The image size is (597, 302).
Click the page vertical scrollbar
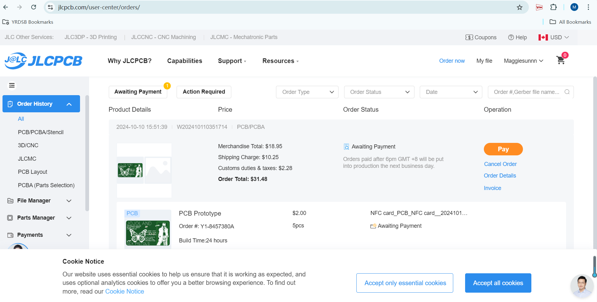(x=595, y=162)
